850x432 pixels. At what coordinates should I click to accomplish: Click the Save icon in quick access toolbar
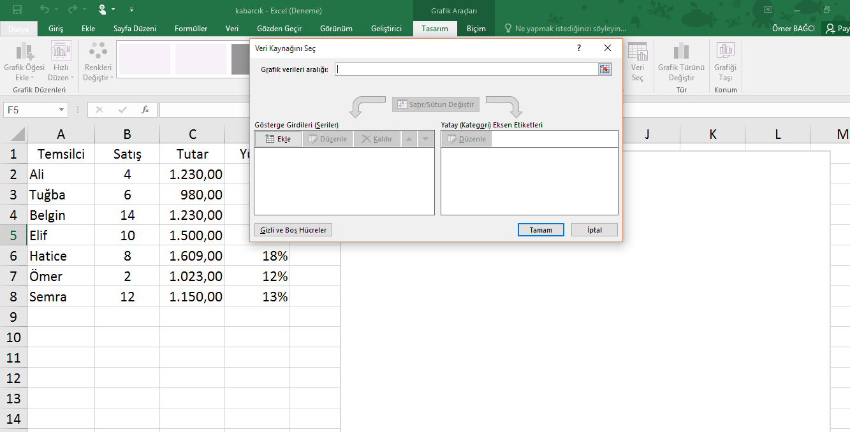[17, 10]
